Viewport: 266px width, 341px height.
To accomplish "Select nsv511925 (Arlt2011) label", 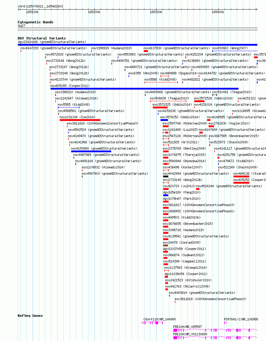I will [181, 142].
